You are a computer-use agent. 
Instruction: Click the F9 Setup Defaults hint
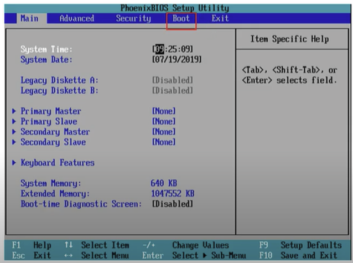click(300, 245)
